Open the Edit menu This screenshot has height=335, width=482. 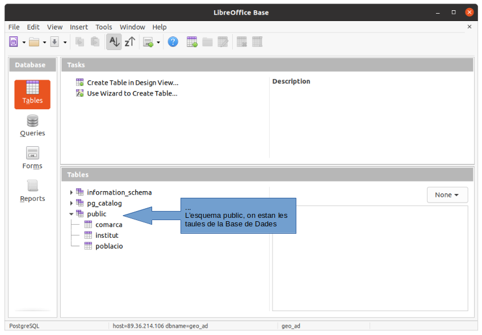click(x=33, y=27)
